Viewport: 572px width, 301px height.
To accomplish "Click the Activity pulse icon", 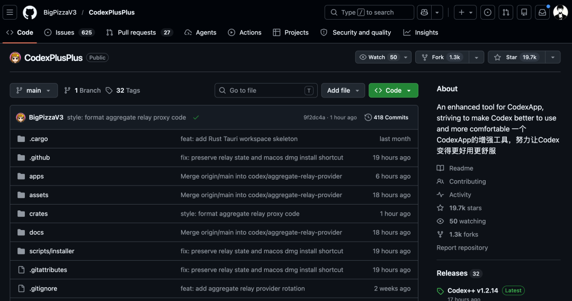I will 440,195.
